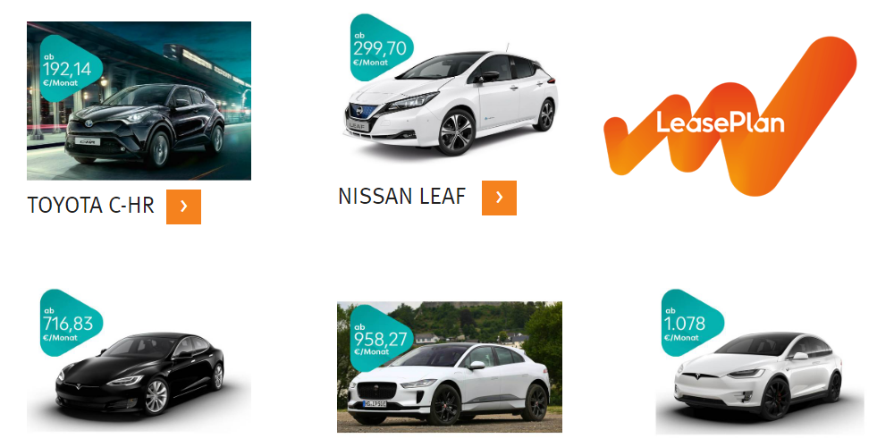This screenshot has width=894, height=447.
Task: Open the TOYOTA C-HR title link
Action: [x=90, y=206]
